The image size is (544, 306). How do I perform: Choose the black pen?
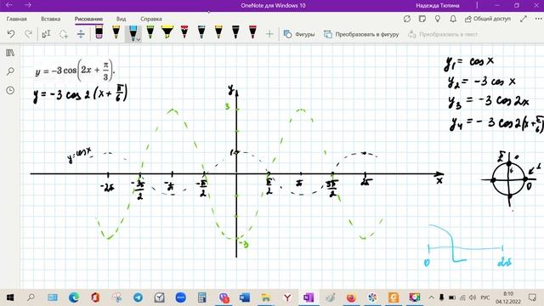click(235, 32)
